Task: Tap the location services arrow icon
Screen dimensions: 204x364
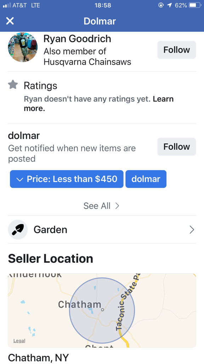Action: 170,5
